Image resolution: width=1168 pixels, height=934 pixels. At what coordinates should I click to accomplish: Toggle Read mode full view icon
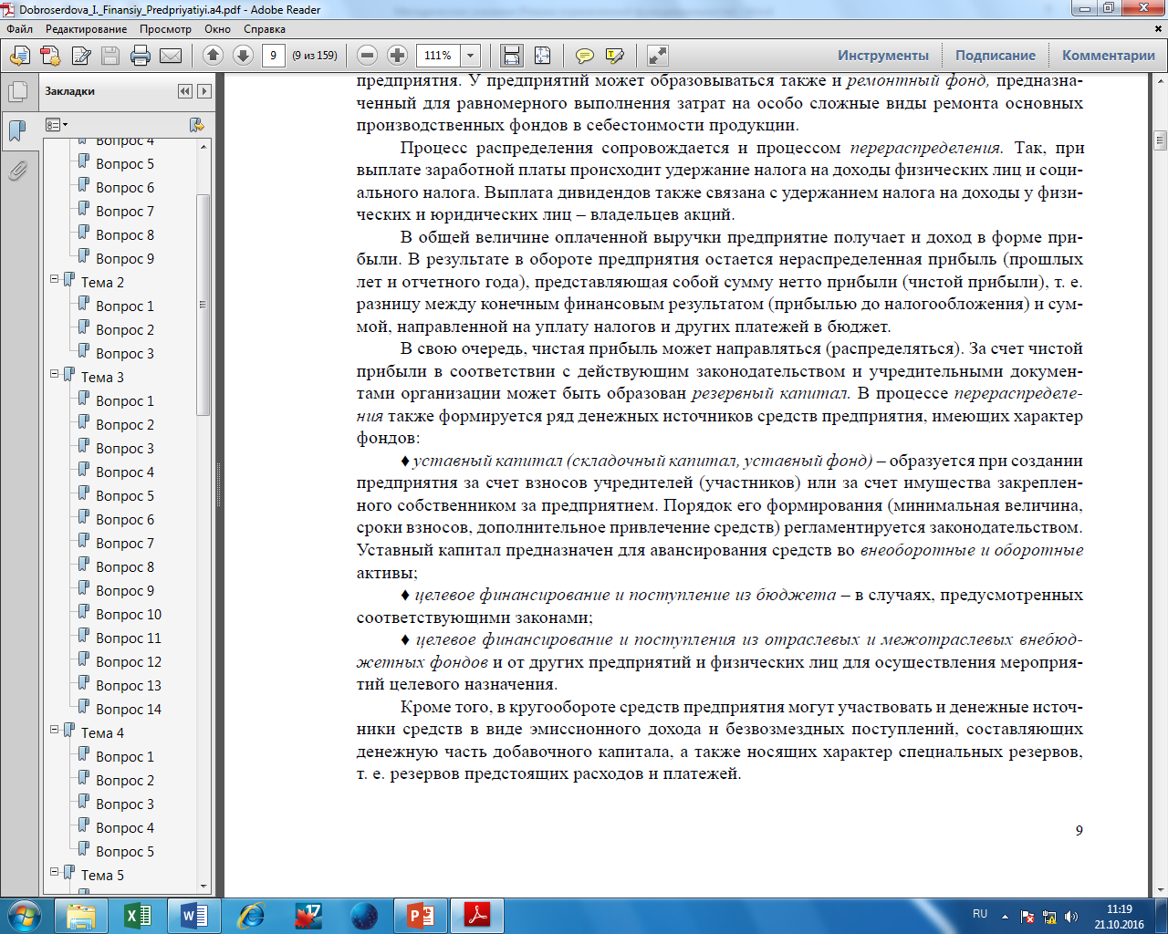[x=657, y=56]
